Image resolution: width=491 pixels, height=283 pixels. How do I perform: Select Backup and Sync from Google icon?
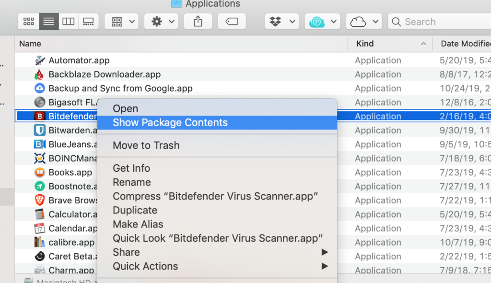[x=40, y=88]
